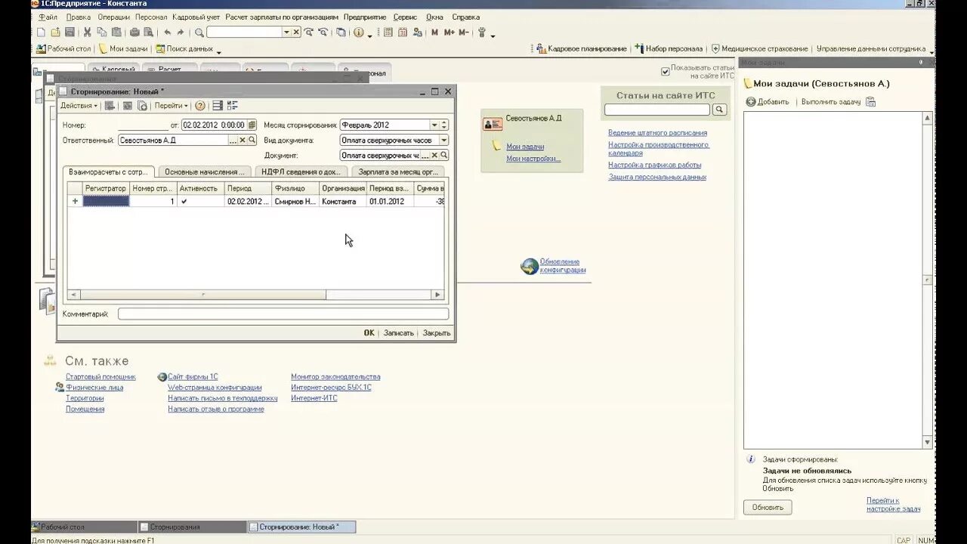Click the question-mark help icon in Сторнирование form
Screen dimensions: 967x544
point(200,106)
